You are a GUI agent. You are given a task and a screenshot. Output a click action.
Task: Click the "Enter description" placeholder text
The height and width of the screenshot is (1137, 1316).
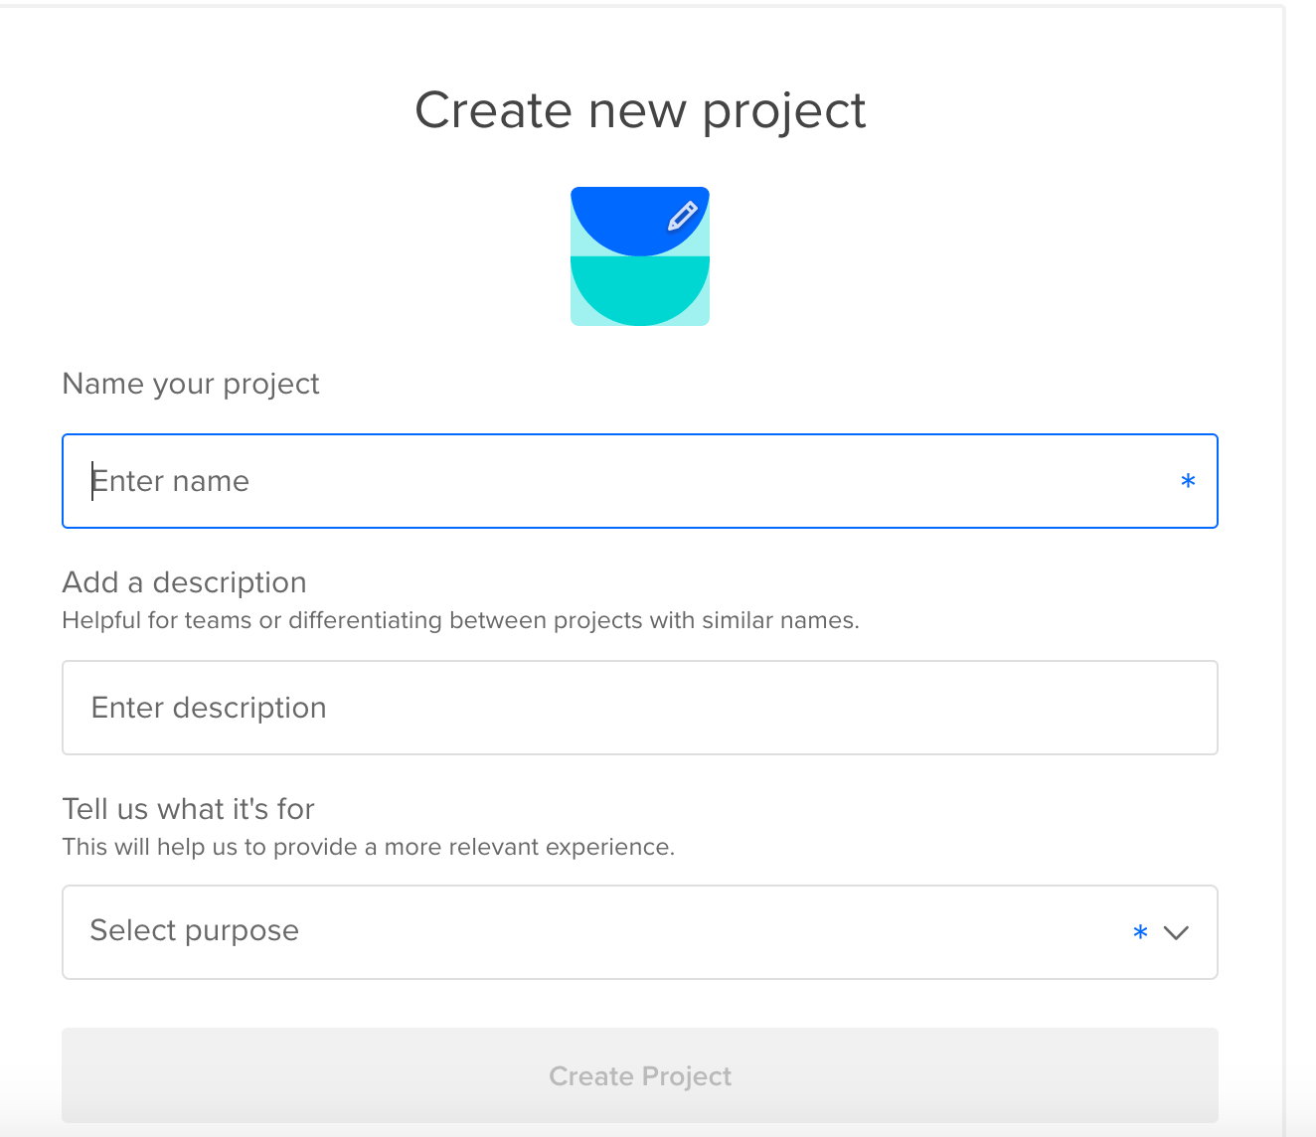(209, 708)
